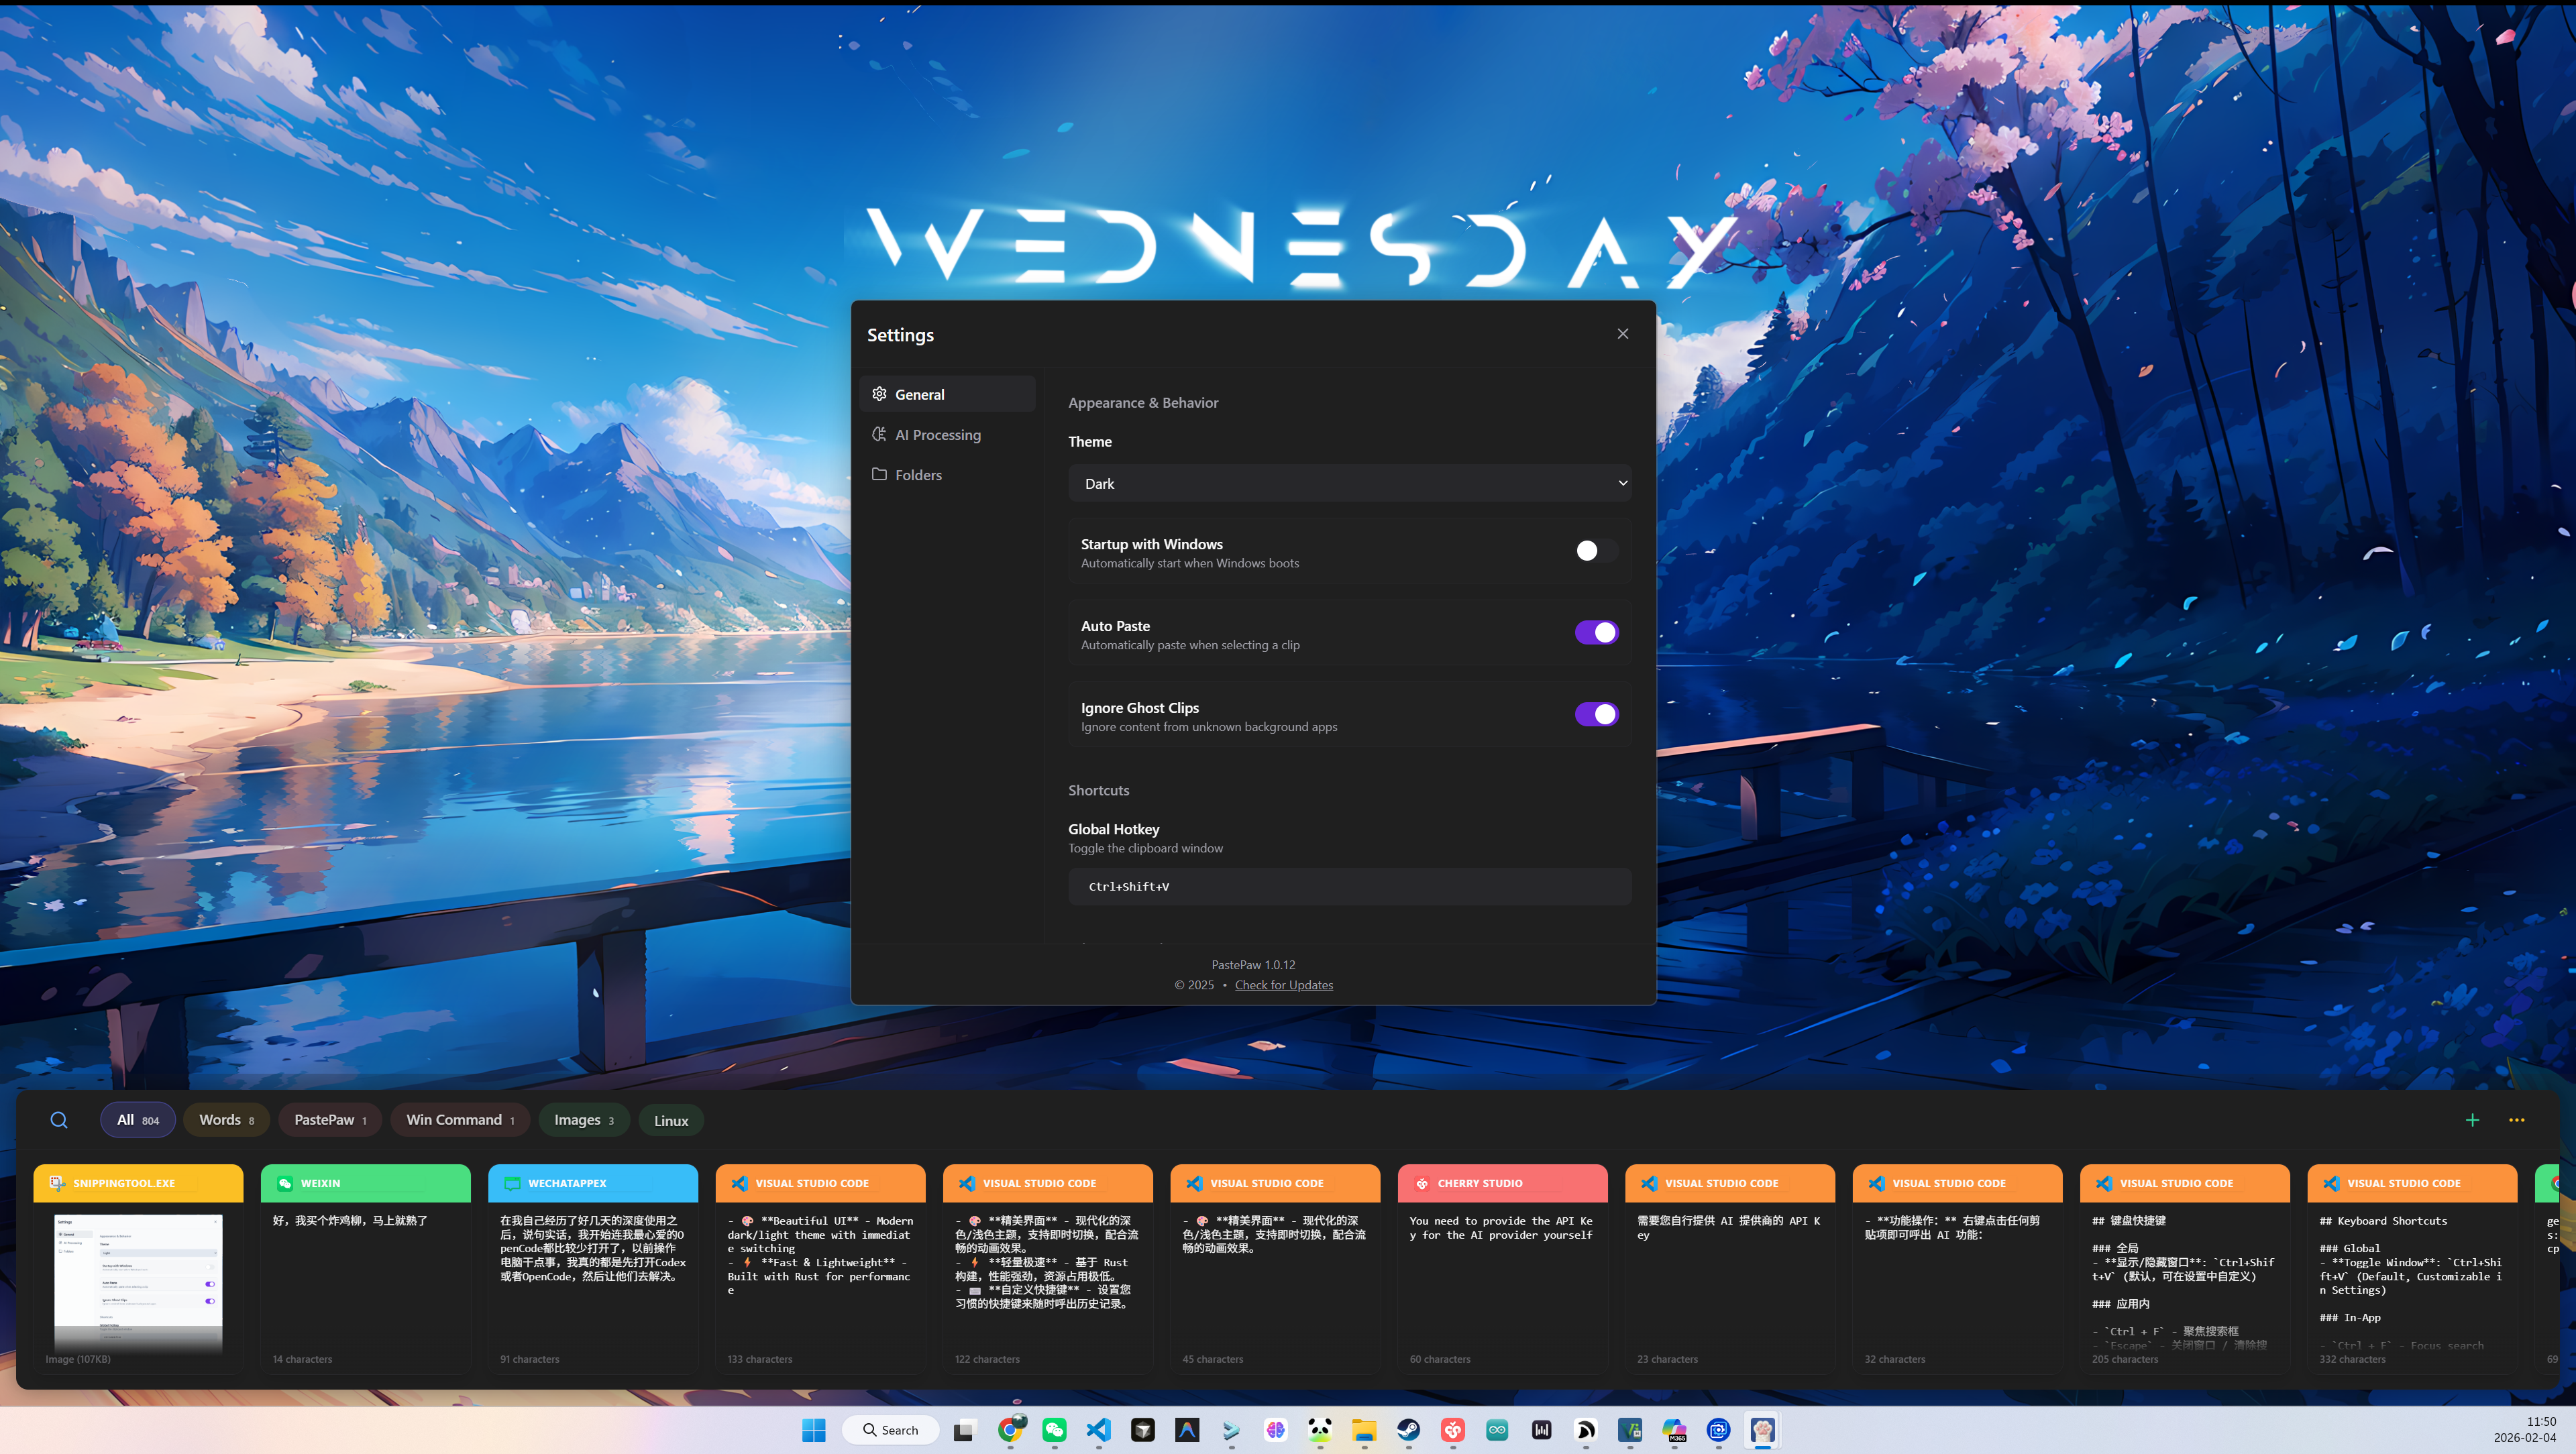Close the Settings dialog
This screenshot has height=1454, width=2576.
(1622, 334)
